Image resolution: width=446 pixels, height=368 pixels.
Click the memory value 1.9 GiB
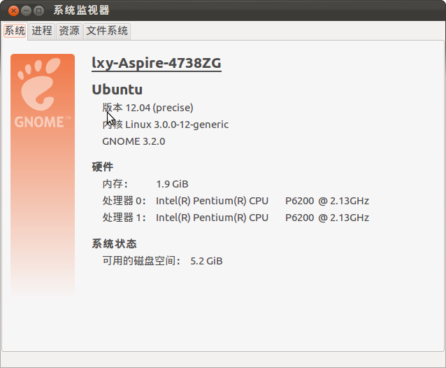click(x=172, y=184)
